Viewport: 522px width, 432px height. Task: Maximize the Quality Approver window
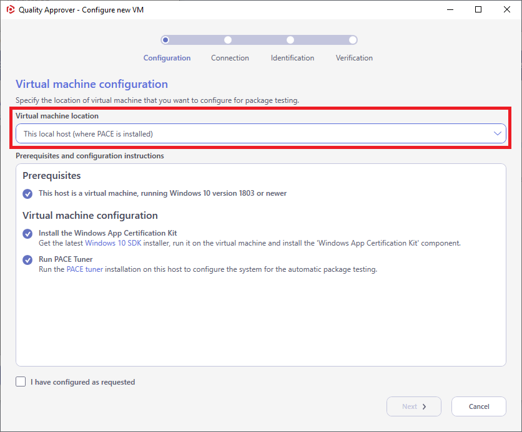tap(478, 9)
